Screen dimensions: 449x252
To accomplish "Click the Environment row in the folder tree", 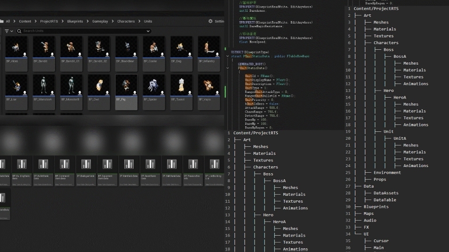I will point(387,172).
